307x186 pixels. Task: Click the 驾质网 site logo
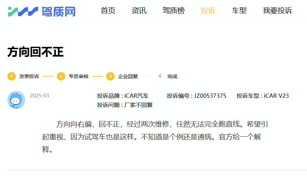[42, 12]
